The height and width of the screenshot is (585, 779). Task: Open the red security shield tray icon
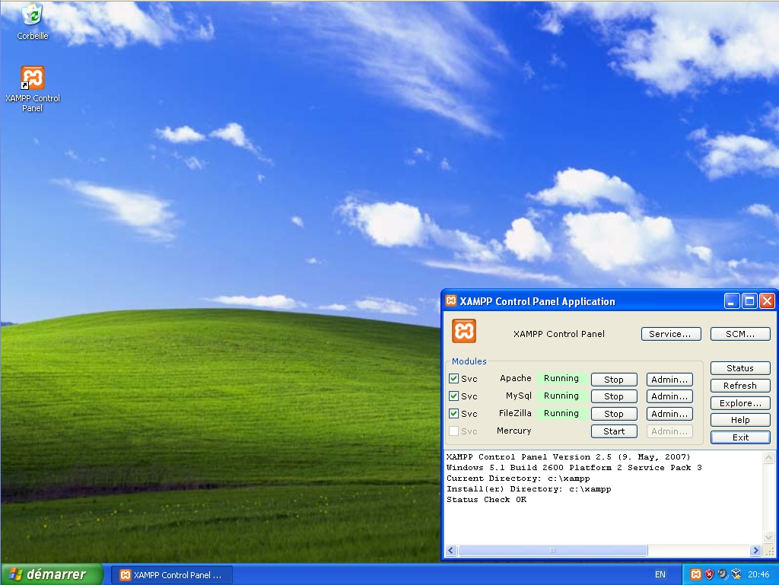click(x=709, y=574)
